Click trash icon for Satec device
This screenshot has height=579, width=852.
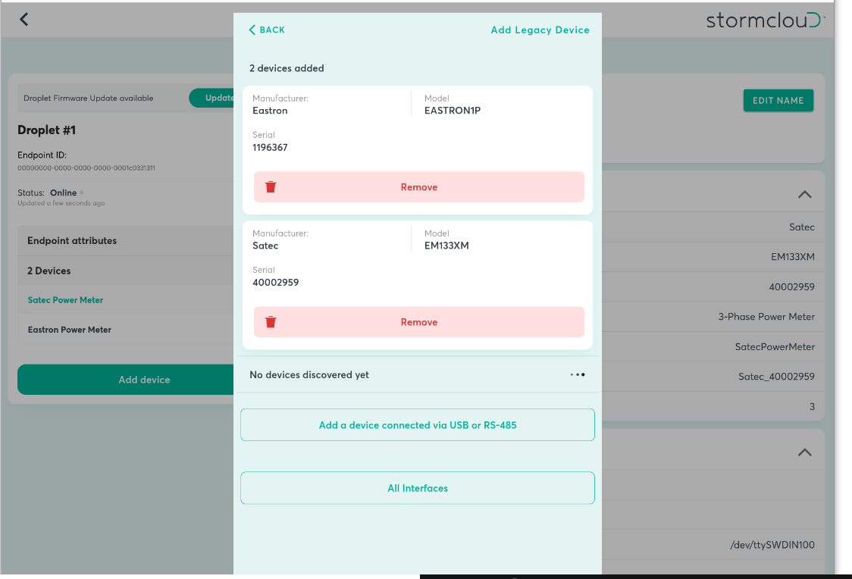tap(271, 322)
